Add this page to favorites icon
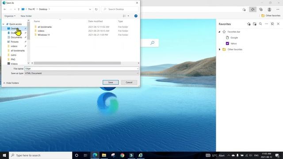This screenshot has width=283, height=159. pyautogui.click(x=244, y=9)
